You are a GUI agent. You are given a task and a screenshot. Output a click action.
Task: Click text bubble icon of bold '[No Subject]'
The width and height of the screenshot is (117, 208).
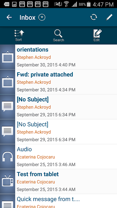tap(8, 106)
